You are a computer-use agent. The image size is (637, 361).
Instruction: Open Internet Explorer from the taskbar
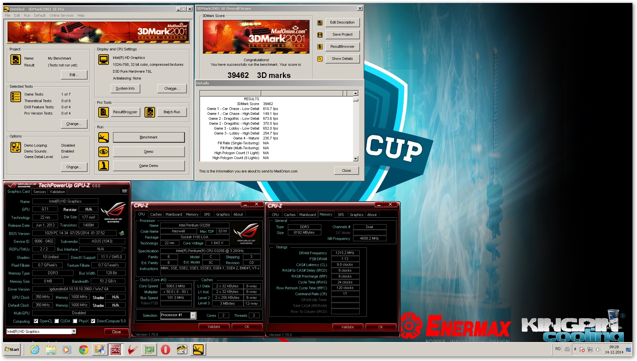point(34,350)
